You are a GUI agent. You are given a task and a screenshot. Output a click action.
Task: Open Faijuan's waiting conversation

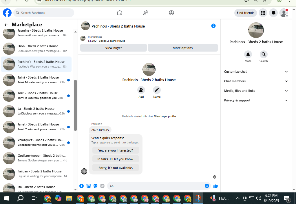[x=36, y=174]
